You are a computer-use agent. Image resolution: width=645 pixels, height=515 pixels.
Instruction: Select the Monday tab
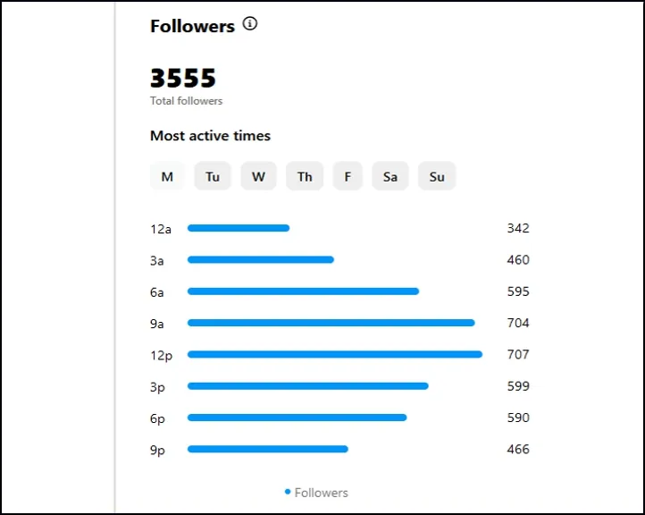tap(167, 176)
